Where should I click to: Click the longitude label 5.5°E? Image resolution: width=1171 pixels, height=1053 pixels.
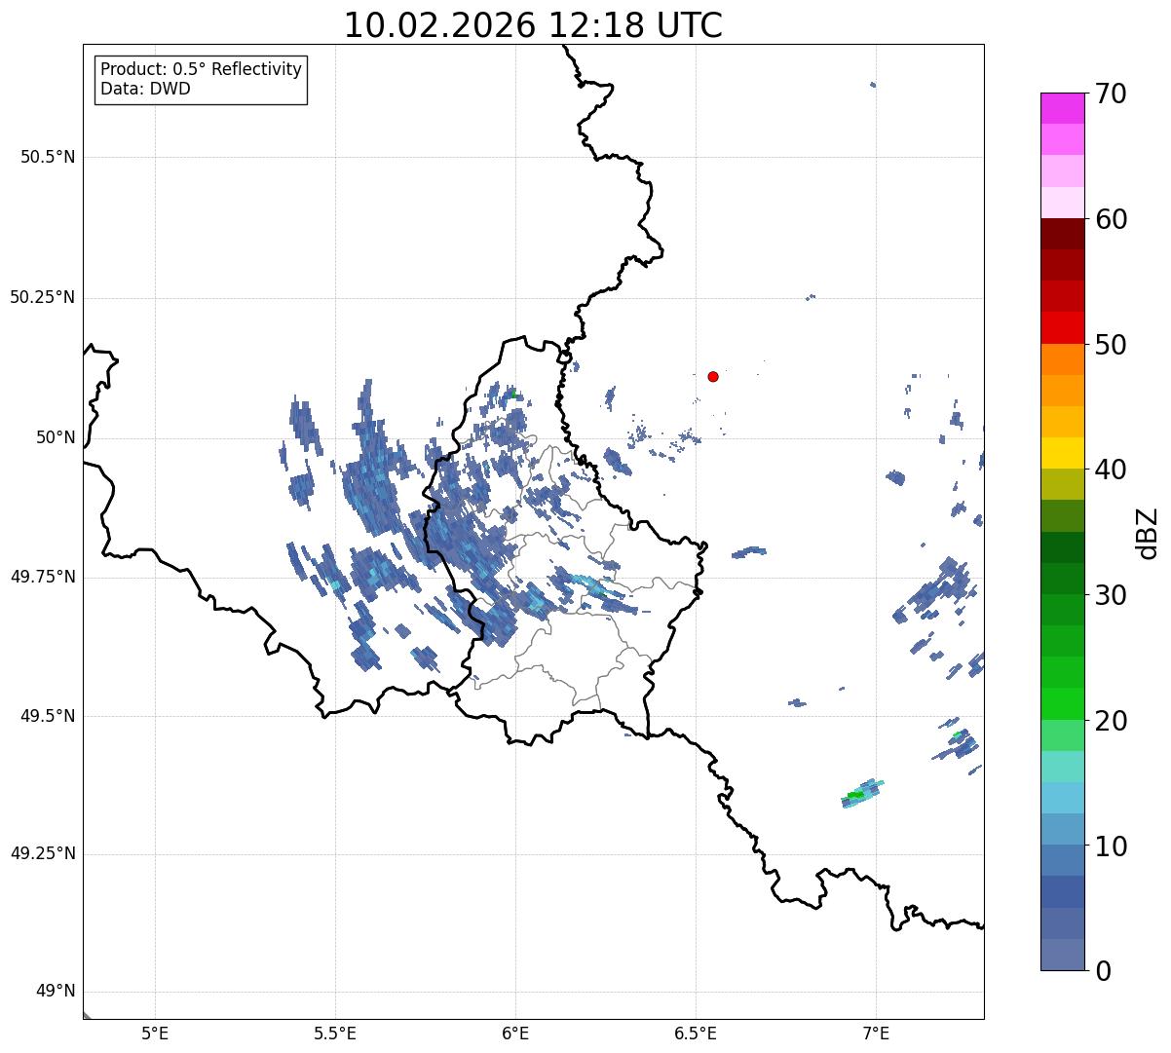point(335,1033)
